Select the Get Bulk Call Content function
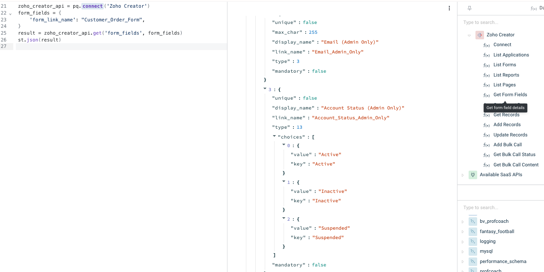The height and width of the screenshot is (272, 544). pyautogui.click(x=516, y=165)
